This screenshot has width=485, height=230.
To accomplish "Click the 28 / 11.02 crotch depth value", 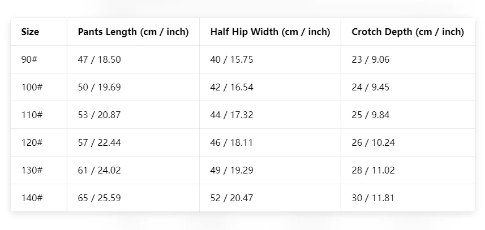I will pyautogui.click(x=373, y=170).
